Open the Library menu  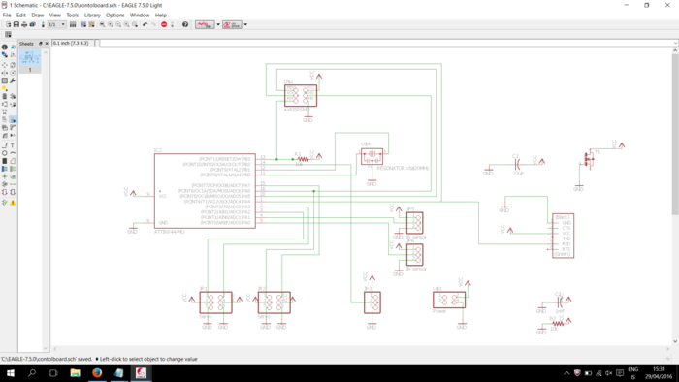coord(92,15)
